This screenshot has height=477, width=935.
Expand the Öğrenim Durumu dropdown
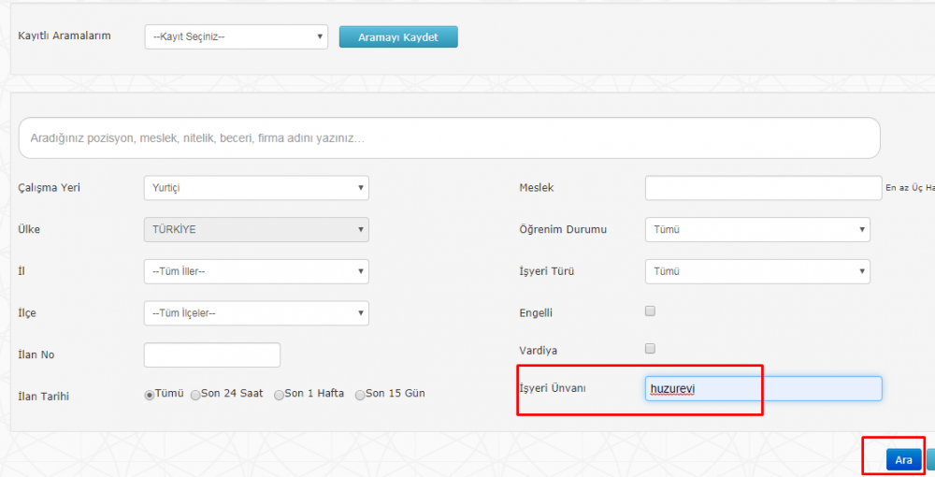click(x=757, y=229)
